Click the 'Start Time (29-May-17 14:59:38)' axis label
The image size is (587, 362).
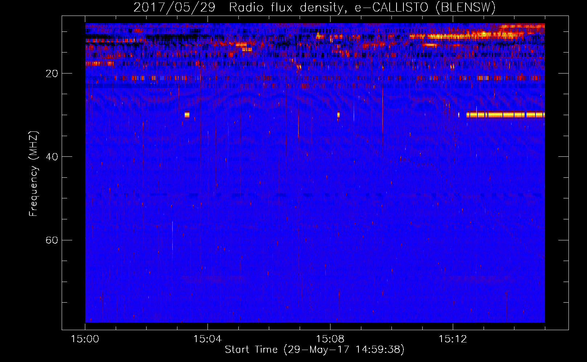315,350
